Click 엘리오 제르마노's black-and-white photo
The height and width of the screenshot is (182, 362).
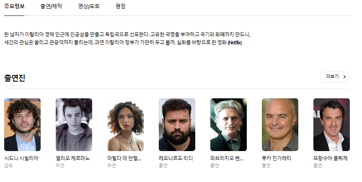click(x=74, y=125)
